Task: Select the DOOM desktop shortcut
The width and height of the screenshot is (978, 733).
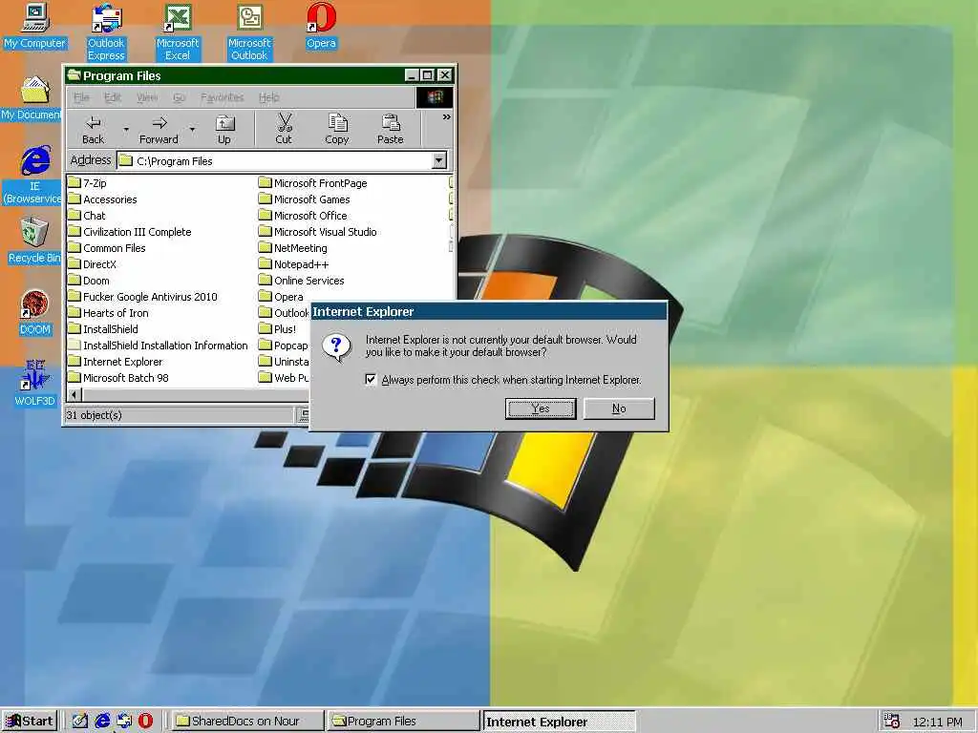Action: (x=35, y=313)
